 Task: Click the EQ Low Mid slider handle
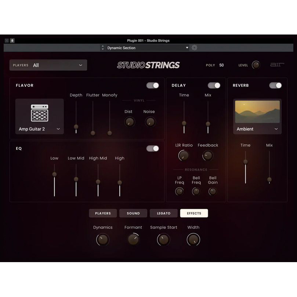click(76, 179)
